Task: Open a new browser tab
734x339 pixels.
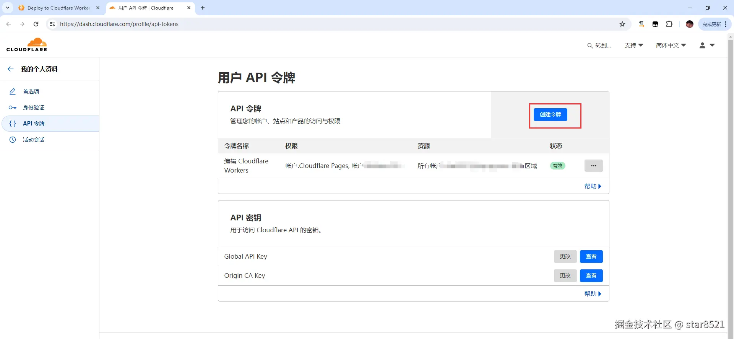Action: point(203,8)
